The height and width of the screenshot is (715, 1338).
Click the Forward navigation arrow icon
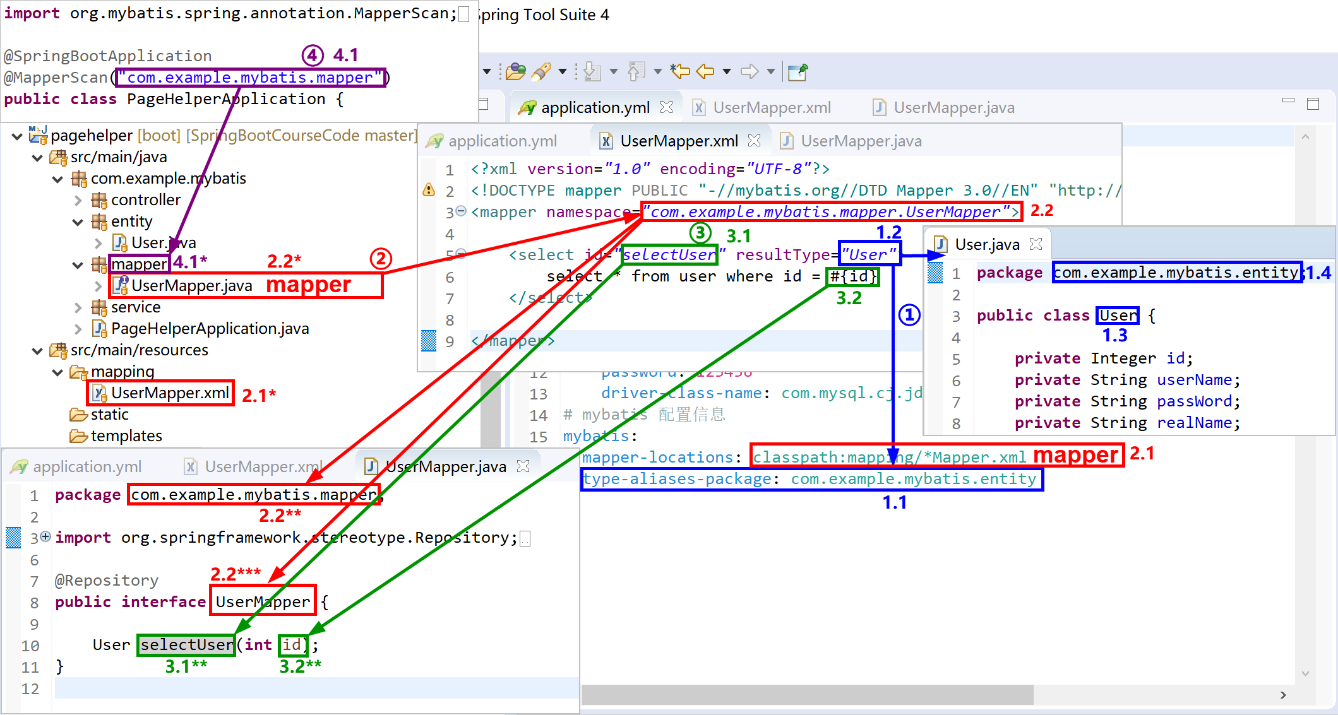[750, 71]
